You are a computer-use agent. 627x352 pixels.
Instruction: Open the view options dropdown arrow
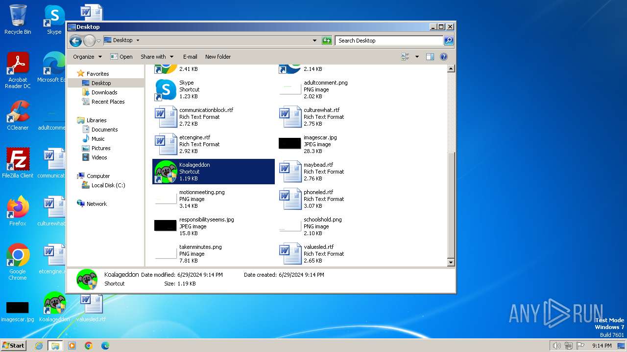(x=417, y=57)
